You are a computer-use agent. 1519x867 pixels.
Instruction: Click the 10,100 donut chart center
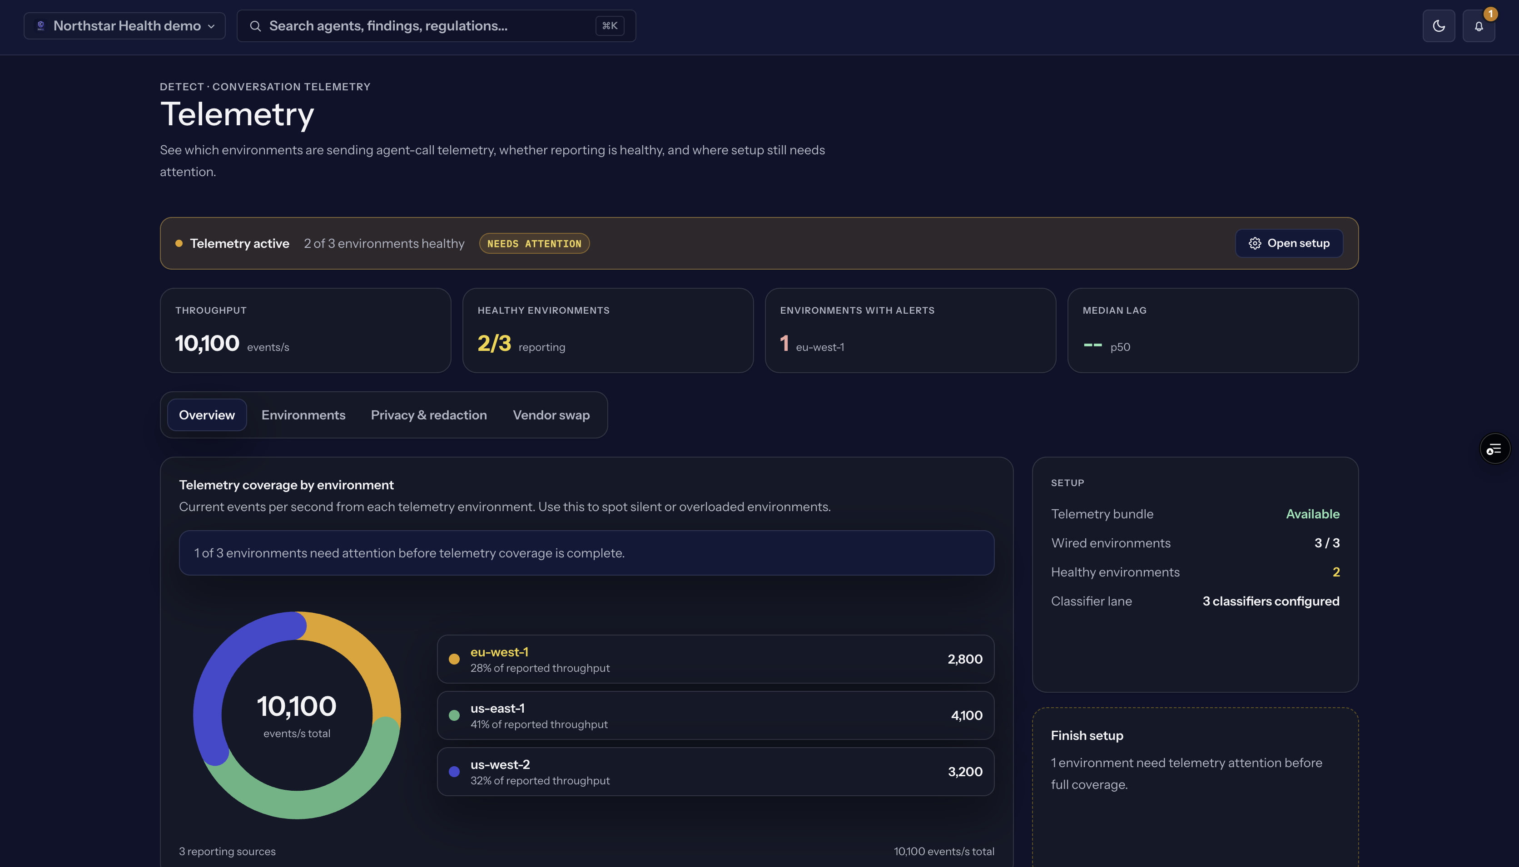click(x=297, y=714)
